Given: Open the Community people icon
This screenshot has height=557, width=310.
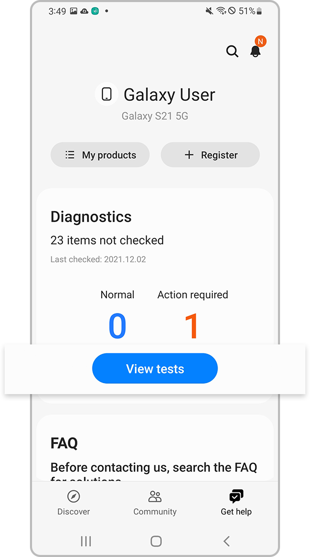Looking at the screenshot, I should click(154, 496).
